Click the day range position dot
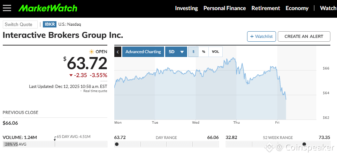Screen dimensions: 337x156 [x=117, y=144]
